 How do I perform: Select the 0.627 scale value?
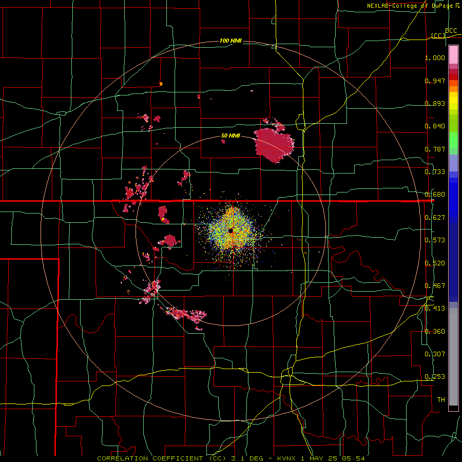(435, 218)
